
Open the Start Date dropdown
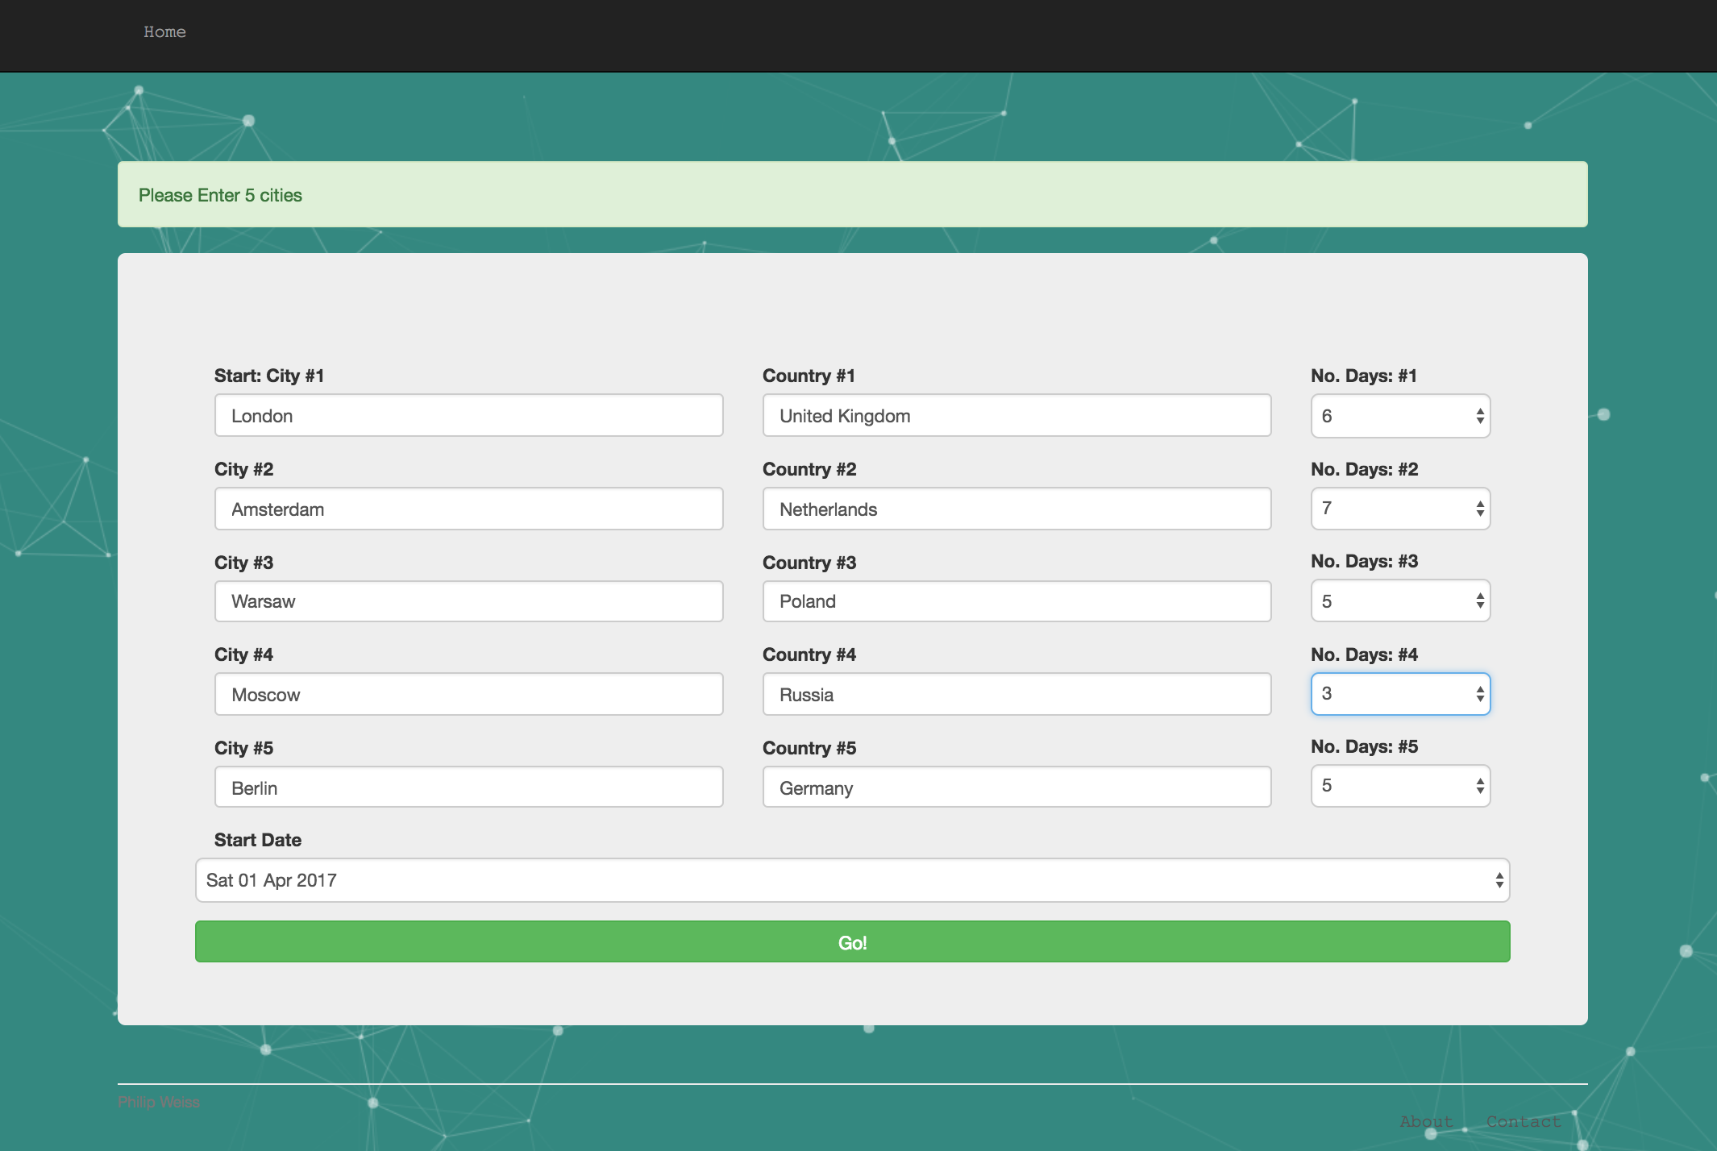click(x=852, y=880)
